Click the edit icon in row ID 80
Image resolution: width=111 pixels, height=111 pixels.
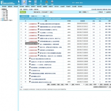[x=30, y=82]
